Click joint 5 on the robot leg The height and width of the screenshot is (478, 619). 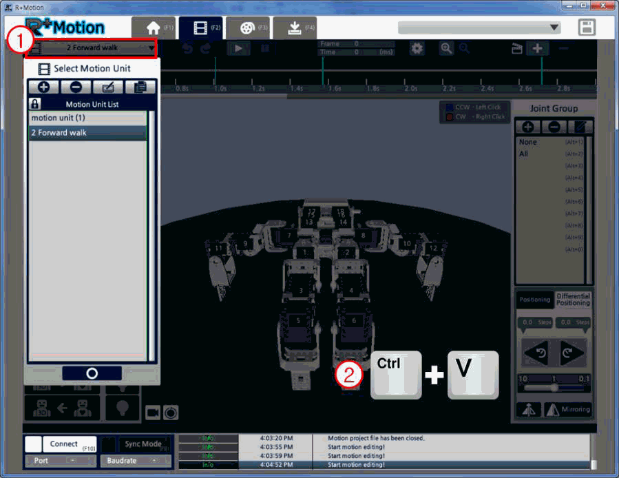tap(298, 321)
